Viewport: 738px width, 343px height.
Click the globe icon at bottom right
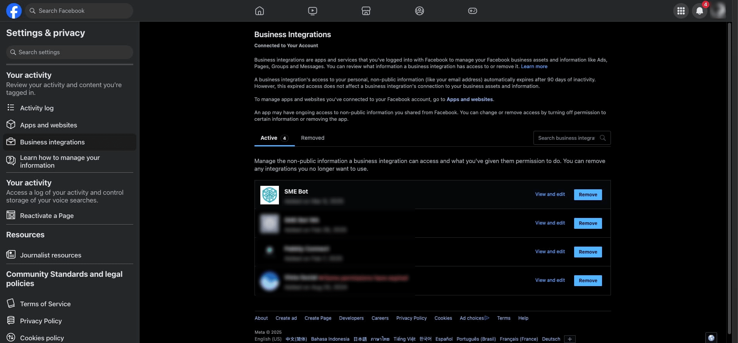point(711,338)
